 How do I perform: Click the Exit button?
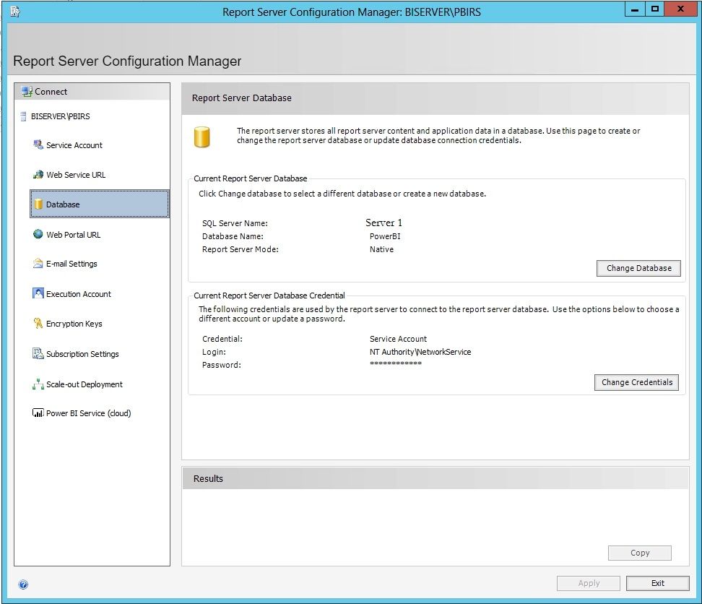pos(658,583)
